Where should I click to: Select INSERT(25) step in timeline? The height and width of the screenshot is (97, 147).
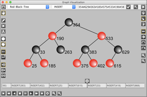click(x=59, y=85)
